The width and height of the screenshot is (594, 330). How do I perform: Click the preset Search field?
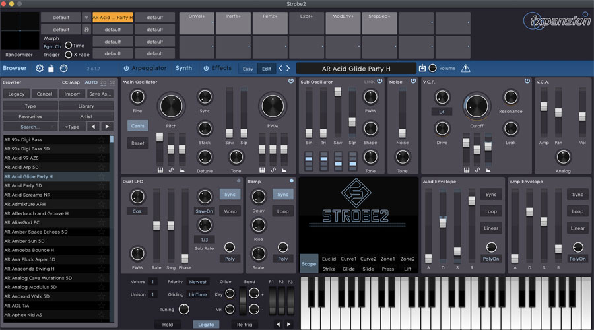30,127
